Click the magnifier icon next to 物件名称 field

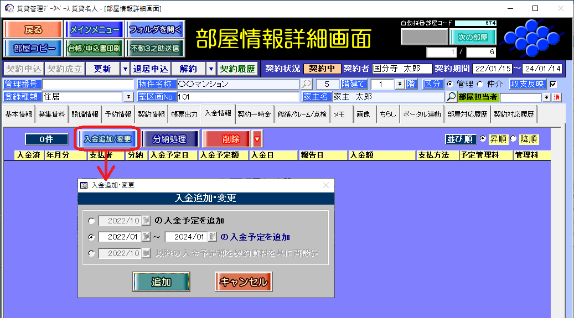click(306, 85)
